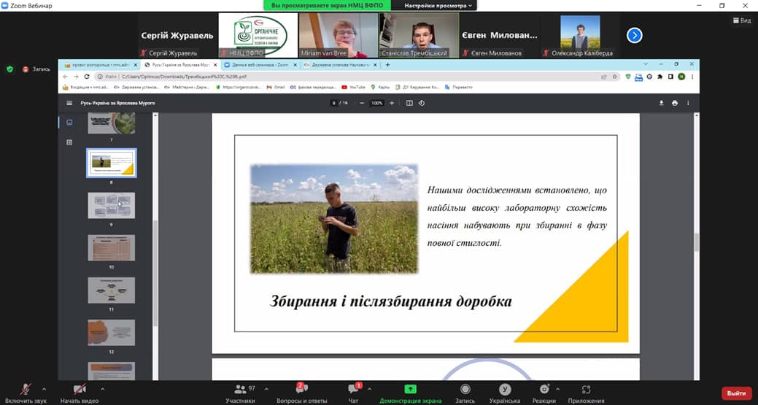Start camera with Начать видео
Image resolution: width=758 pixels, height=405 pixels.
tap(80, 393)
